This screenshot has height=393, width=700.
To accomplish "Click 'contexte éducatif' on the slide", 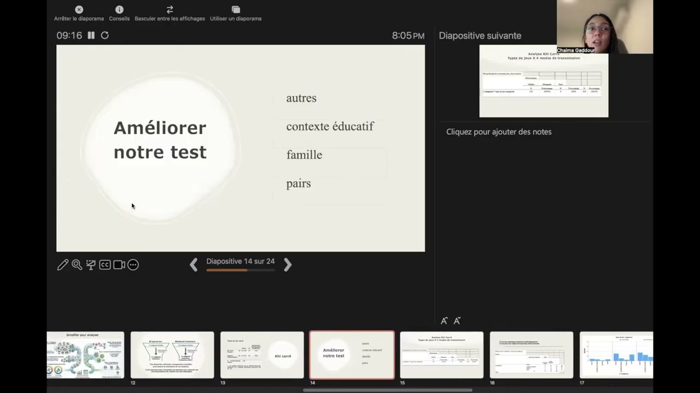I will point(330,127).
